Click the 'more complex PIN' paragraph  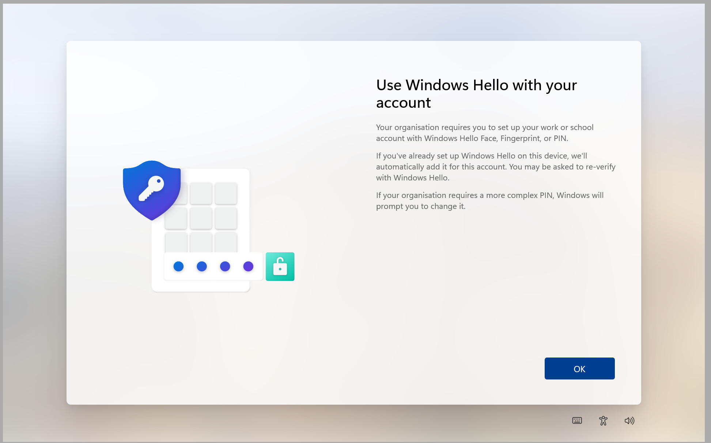click(x=489, y=201)
